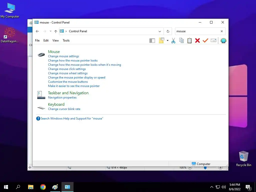Image resolution: width=256 pixels, height=192 pixels.
Task: Click the Copy documents icon
Action: (x=181, y=40)
